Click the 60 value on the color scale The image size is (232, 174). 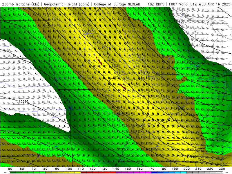pyautogui.click(x=22, y=169)
